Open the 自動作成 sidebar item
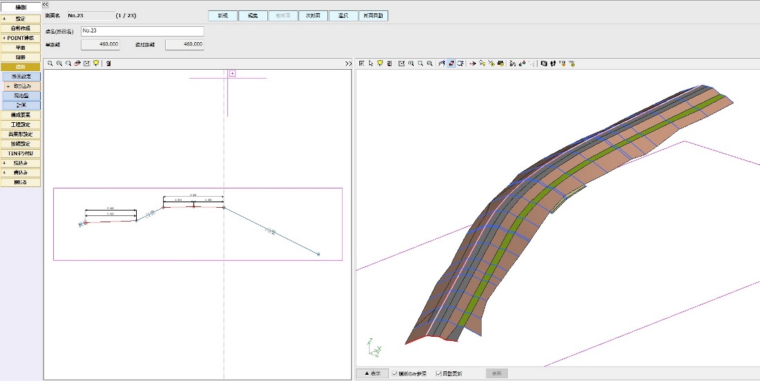The image size is (760, 381). 20,28
